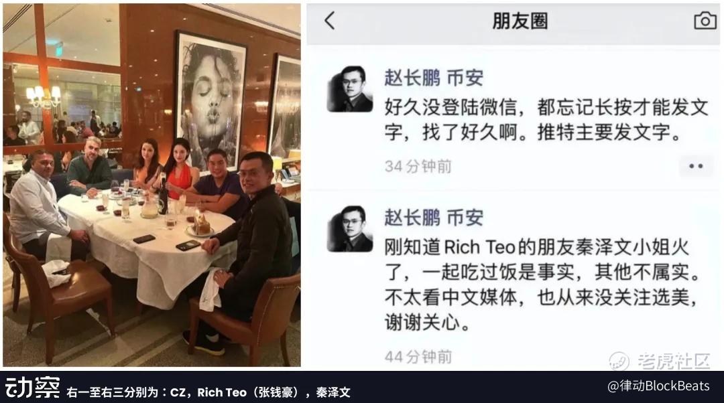The width and height of the screenshot is (724, 403).
Task: Tap the back arrow in Moments header
Action: 329,21
